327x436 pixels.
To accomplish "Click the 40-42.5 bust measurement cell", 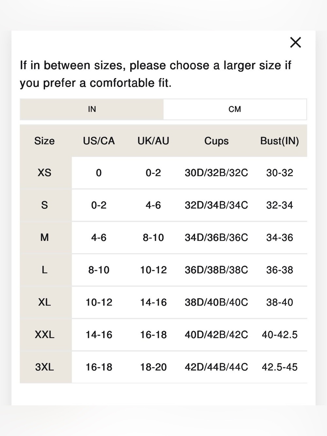I will click(280, 335).
